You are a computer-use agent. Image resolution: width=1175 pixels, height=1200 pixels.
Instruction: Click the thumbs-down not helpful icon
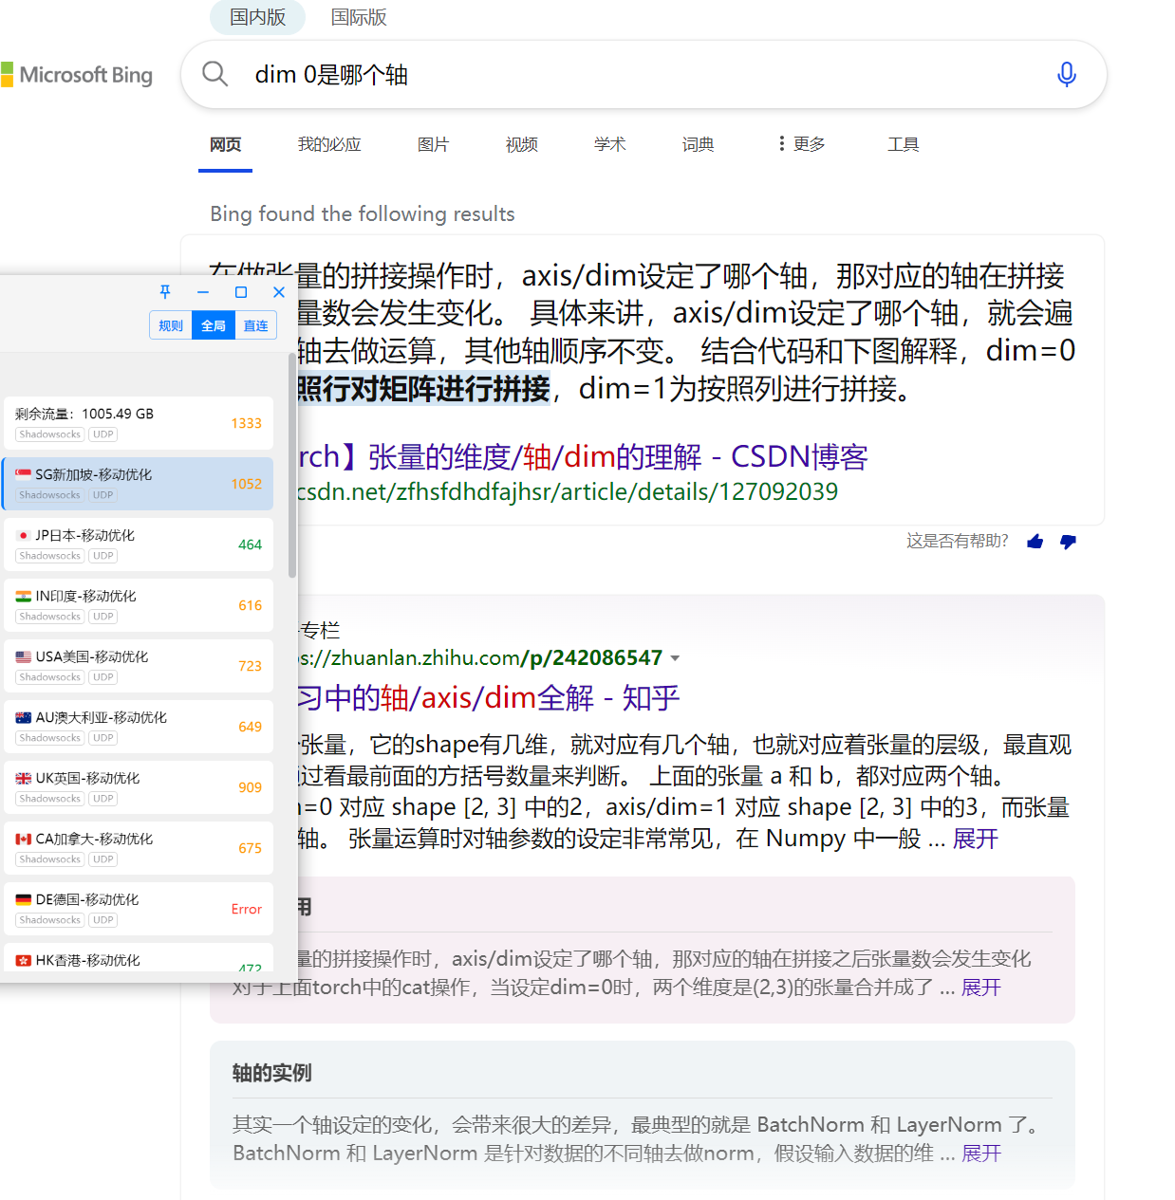click(x=1068, y=542)
